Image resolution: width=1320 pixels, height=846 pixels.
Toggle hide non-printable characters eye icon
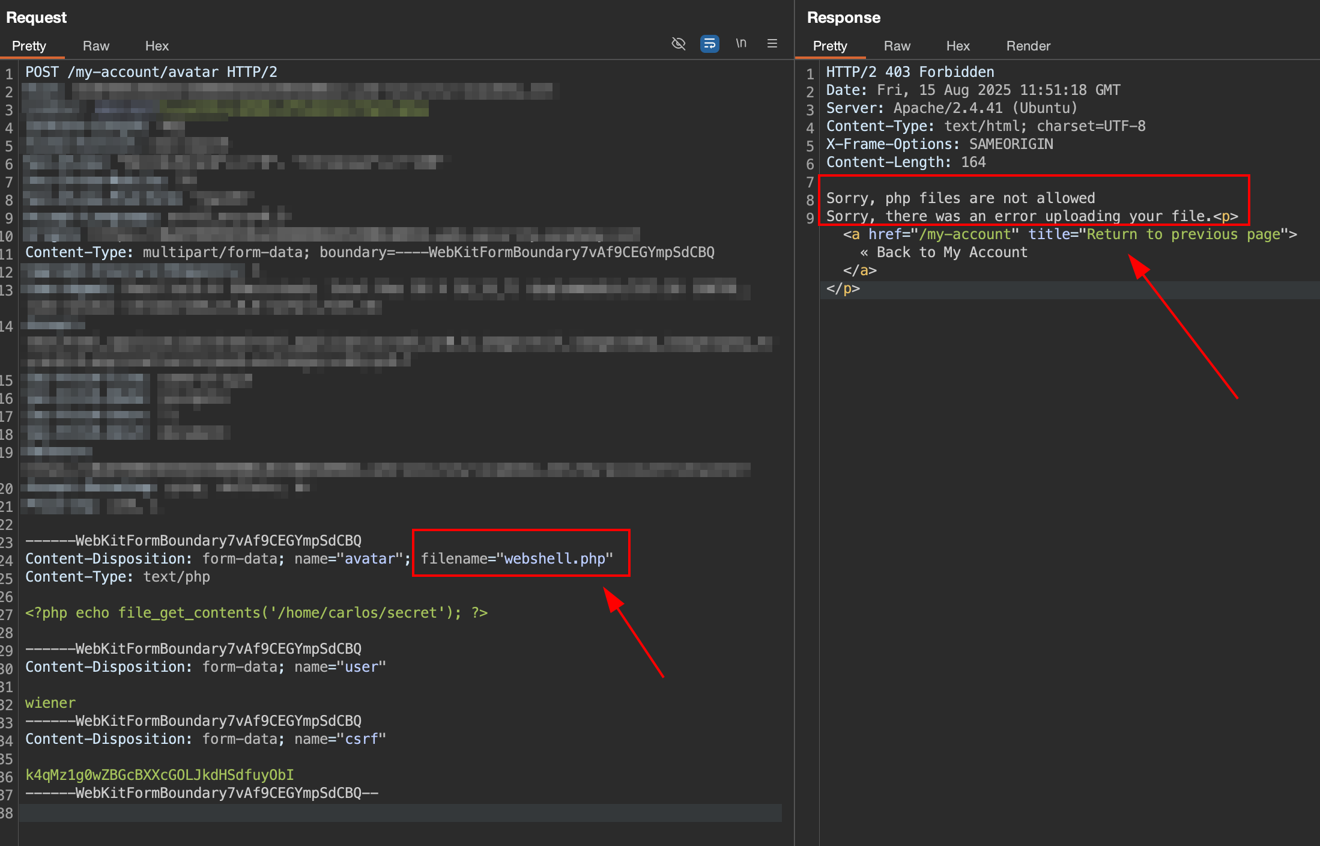pyautogui.click(x=678, y=43)
